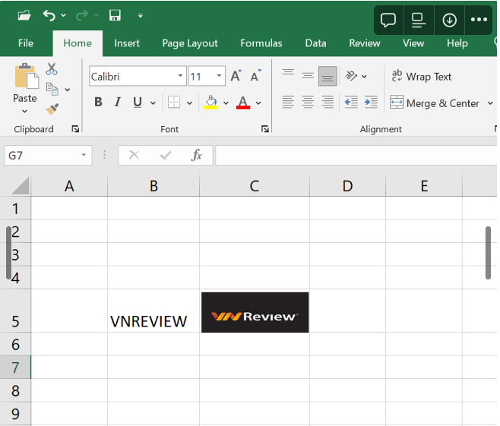Expand the font size dropdown

(x=220, y=76)
